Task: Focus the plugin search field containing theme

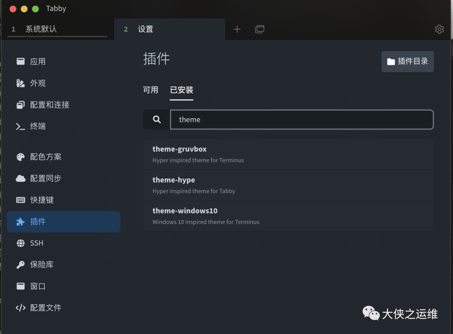Action: (x=302, y=119)
